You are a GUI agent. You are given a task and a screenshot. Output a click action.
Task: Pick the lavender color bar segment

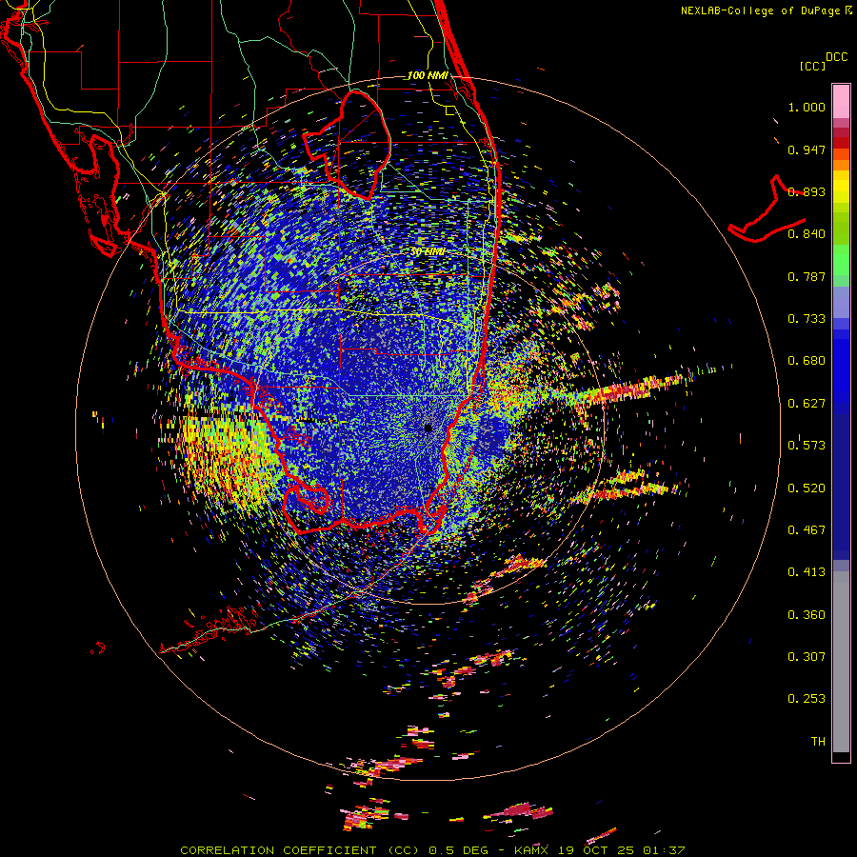click(841, 302)
